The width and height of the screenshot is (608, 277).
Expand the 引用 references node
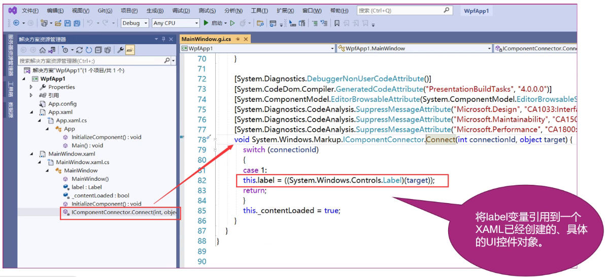pos(31,96)
